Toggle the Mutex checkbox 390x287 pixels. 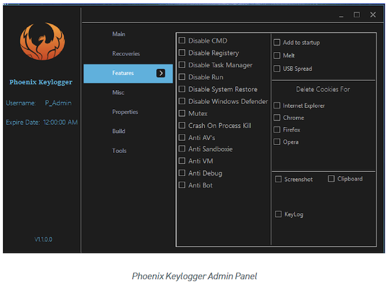182,114
